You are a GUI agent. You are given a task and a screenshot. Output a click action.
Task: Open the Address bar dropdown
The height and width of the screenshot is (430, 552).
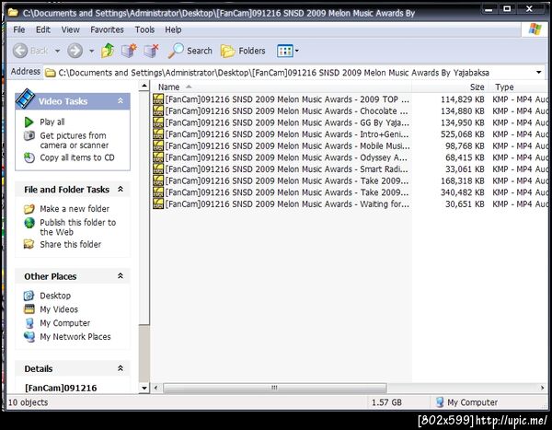click(538, 73)
